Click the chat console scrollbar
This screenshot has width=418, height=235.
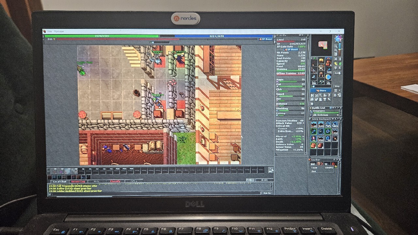pyautogui.click(x=271, y=187)
